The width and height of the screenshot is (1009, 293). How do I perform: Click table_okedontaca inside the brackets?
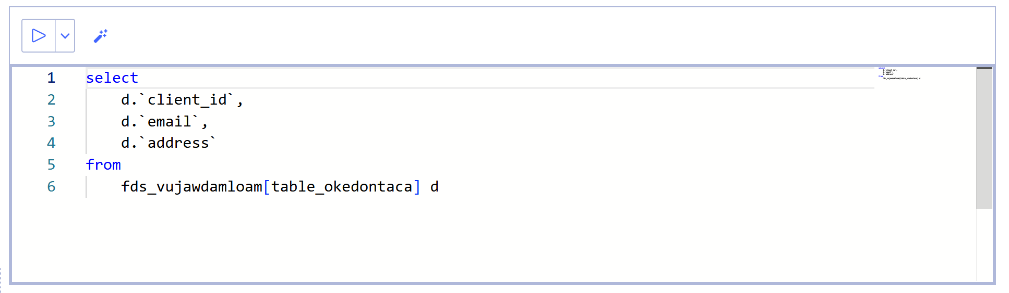(x=342, y=187)
